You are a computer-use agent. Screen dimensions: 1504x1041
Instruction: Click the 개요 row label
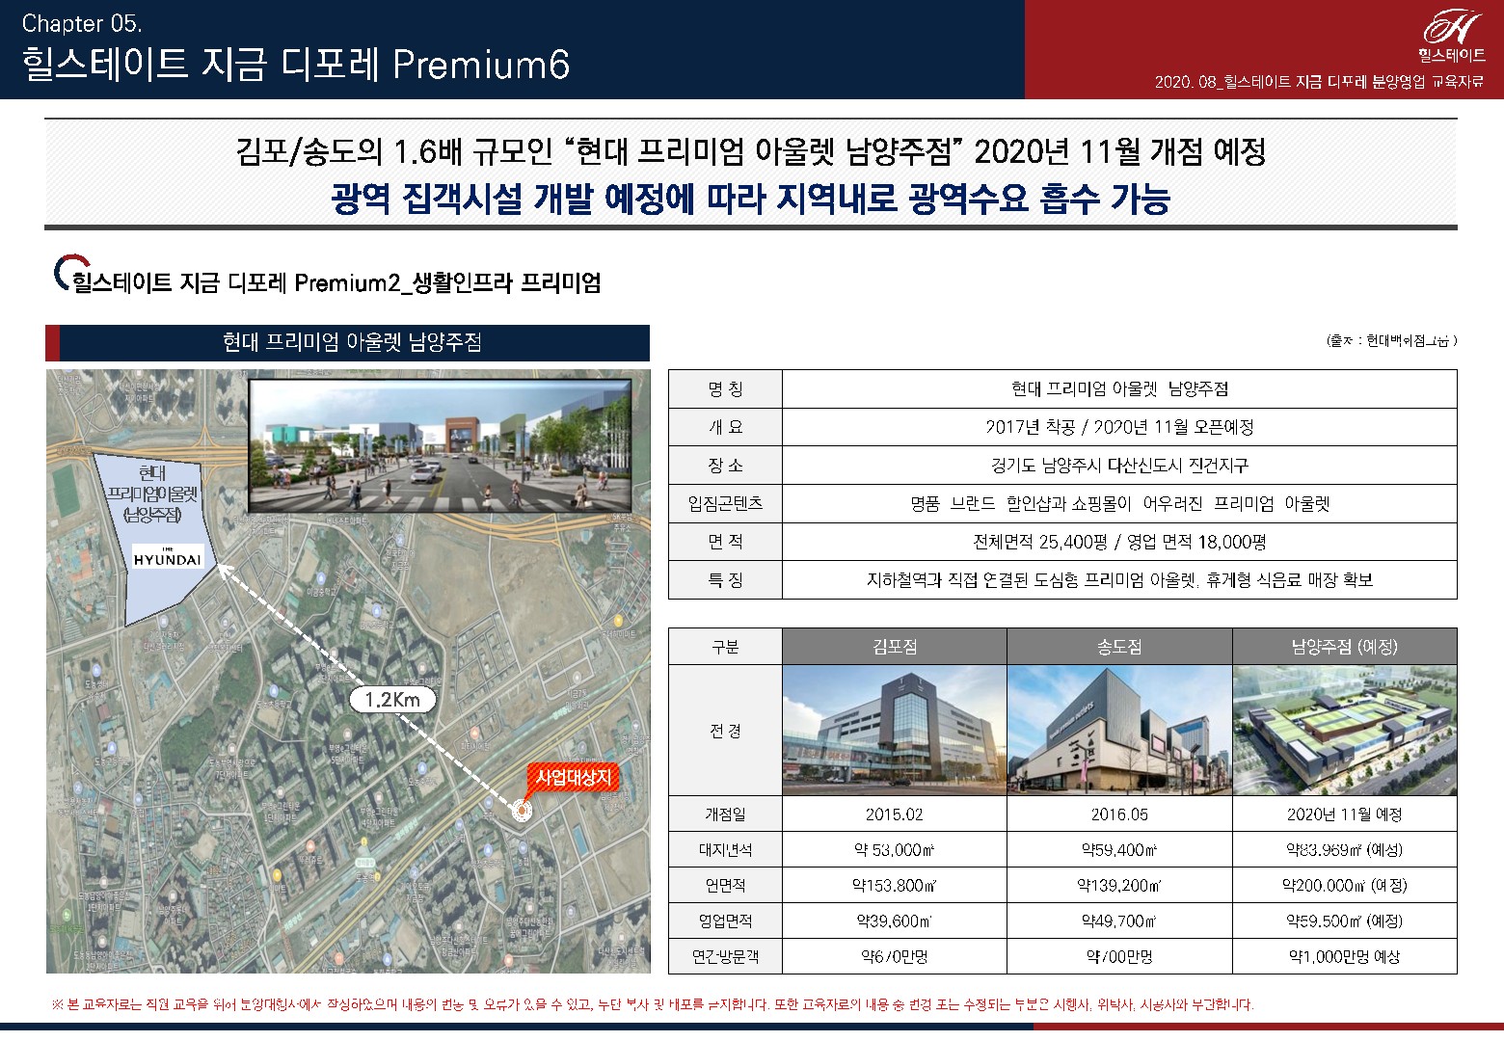tap(725, 427)
